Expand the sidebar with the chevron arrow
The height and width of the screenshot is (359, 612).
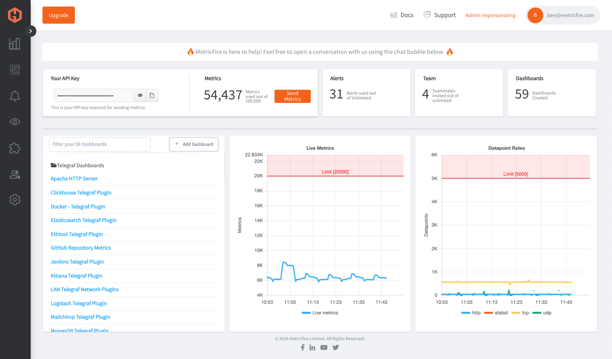(x=31, y=31)
